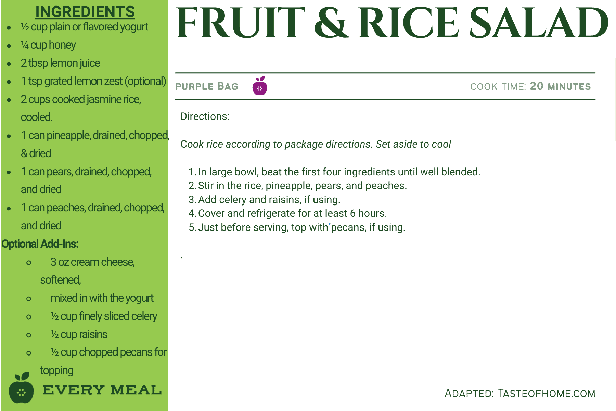The image size is (616, 411).
Task: Click the Fruit & Rice Salad title
Action: pos(392,23)
